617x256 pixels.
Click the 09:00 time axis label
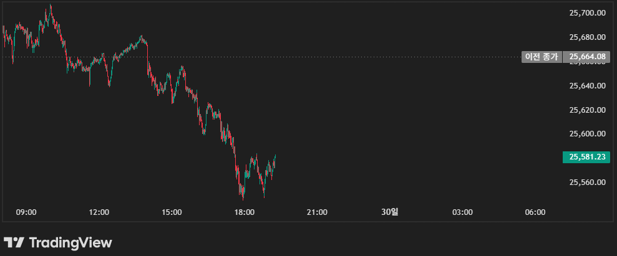(26, 212)
